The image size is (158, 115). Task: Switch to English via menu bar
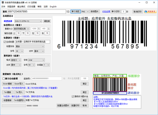coord(53,7)
